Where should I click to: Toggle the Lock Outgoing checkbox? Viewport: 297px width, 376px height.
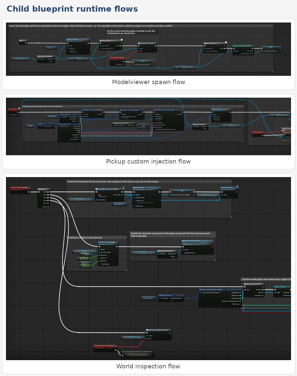pyautogui.click(x=99, y=264)
